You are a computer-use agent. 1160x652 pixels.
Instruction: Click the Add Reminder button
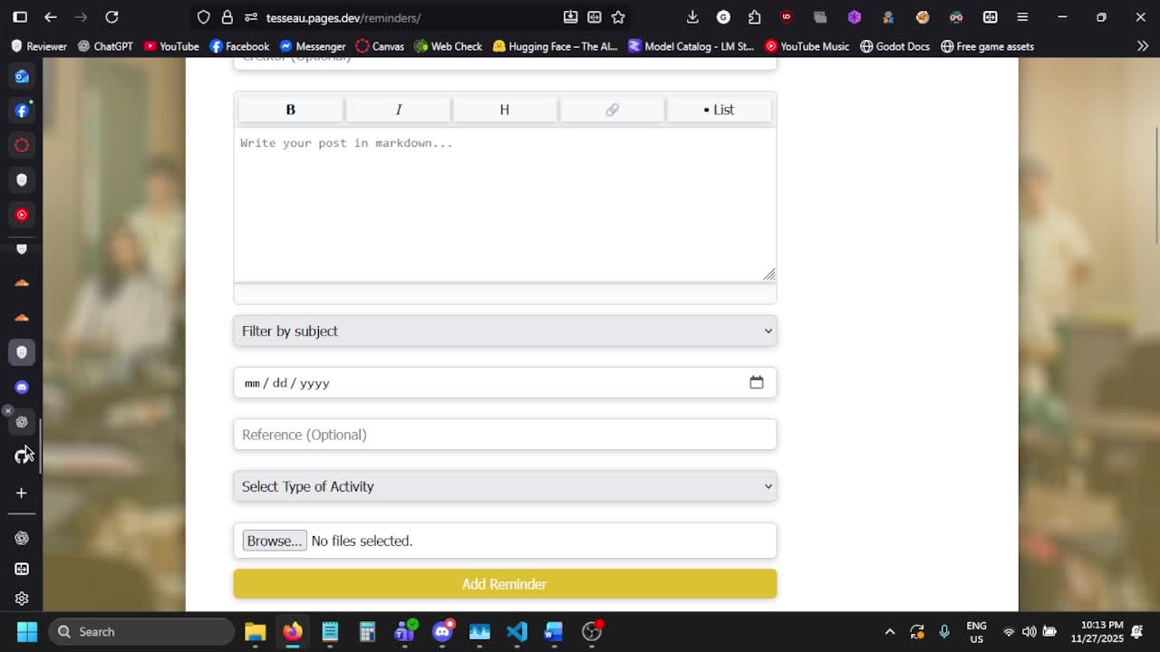(505, 584)
